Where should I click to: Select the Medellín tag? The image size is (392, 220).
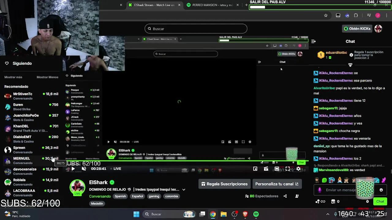click(x=97, y=204)
